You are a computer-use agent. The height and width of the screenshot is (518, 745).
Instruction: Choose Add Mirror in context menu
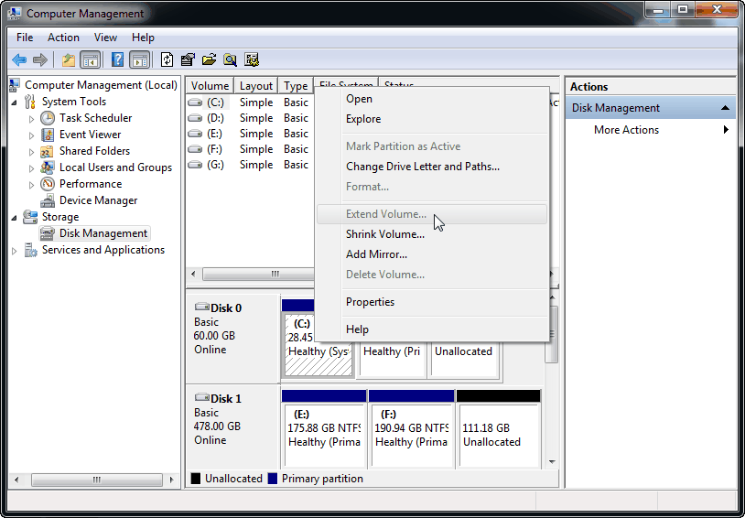[x=376, y=254]
